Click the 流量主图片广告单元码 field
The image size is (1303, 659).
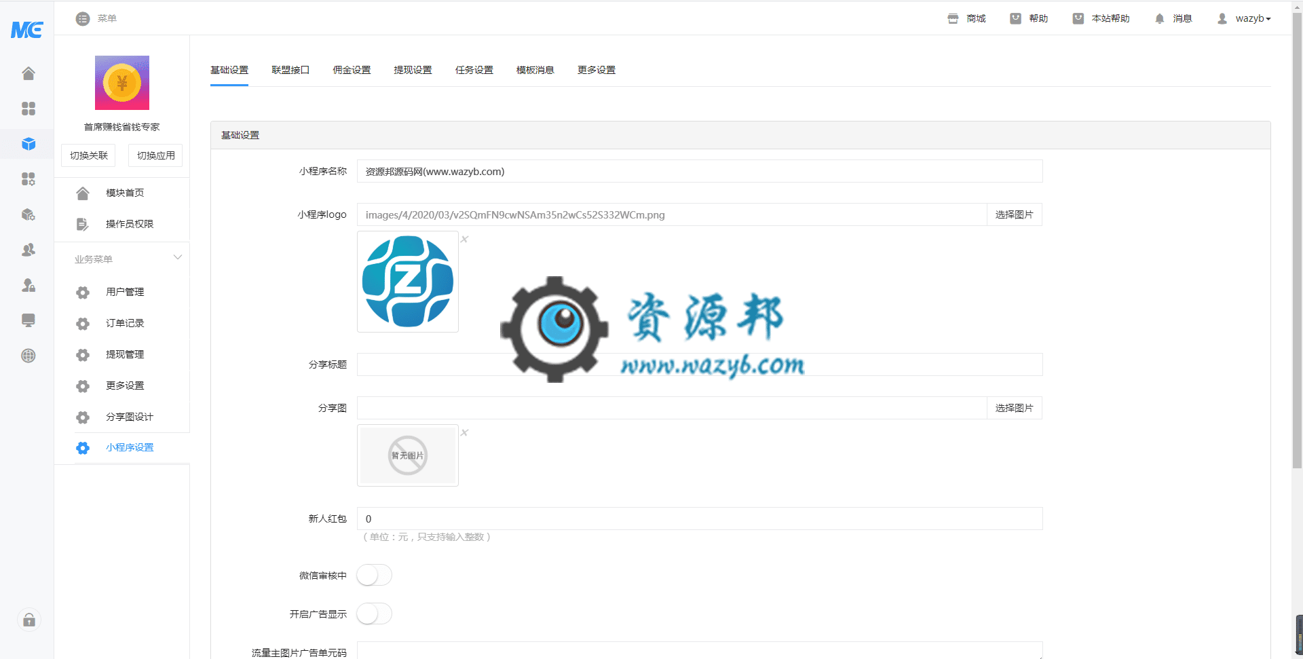[x=700, y=650]
